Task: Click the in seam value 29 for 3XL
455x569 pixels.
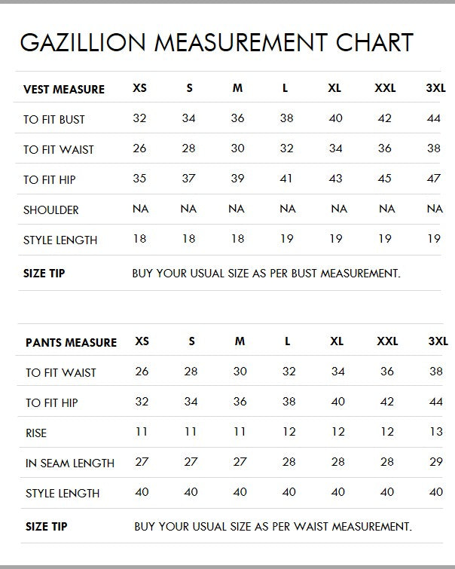Action: point(436,462)
